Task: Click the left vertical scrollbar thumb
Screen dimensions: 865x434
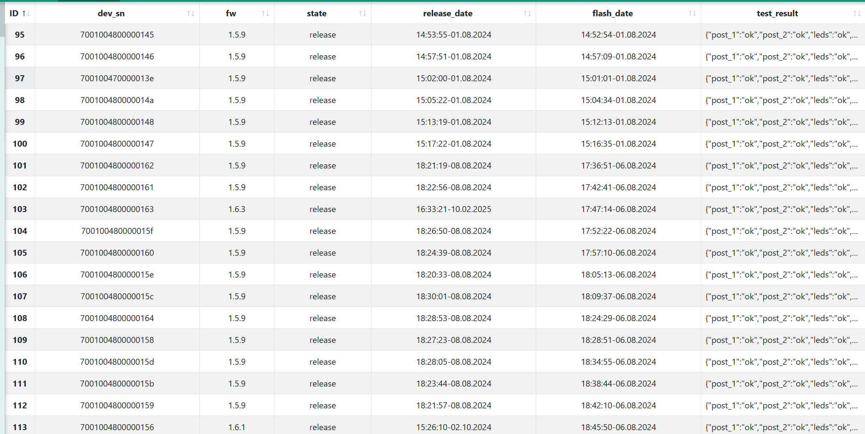Action: pyautogui.click(x=2, y=19)
